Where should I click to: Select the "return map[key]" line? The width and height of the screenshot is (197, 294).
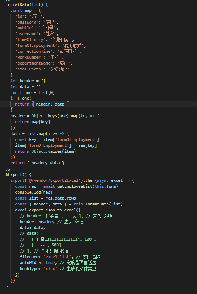click(x=33, y=122)
